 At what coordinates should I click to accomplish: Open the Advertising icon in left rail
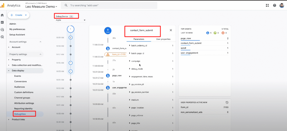2,37
